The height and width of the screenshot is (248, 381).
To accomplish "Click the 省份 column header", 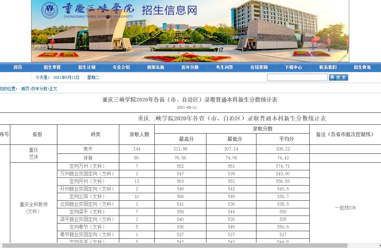I will (x=37, y=134).
